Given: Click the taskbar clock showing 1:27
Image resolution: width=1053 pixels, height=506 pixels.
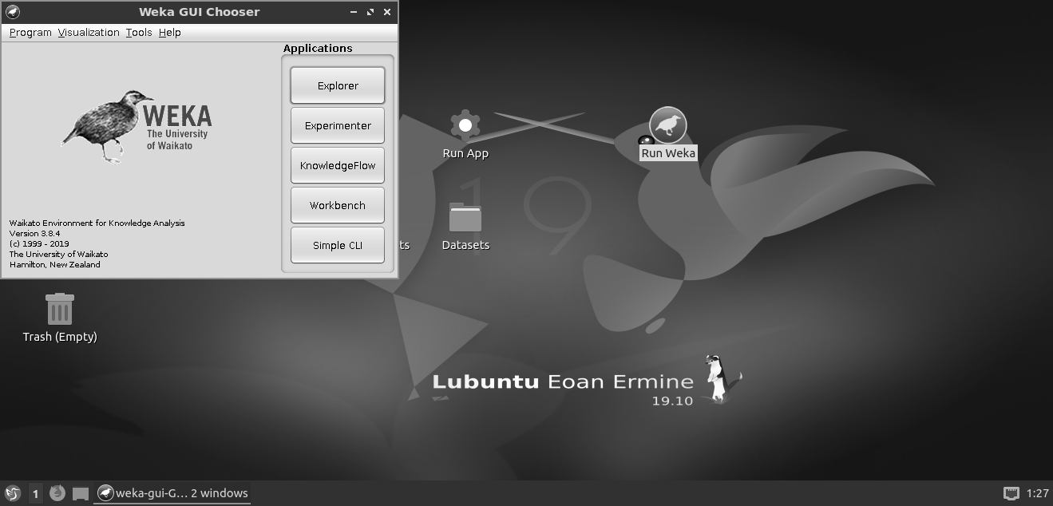Looking at the screenshot, I should tap(1037, 493).
